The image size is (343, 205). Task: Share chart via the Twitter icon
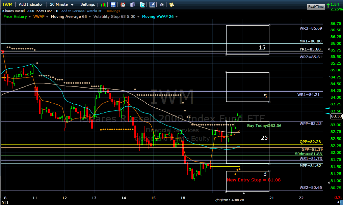click(142, 5)
